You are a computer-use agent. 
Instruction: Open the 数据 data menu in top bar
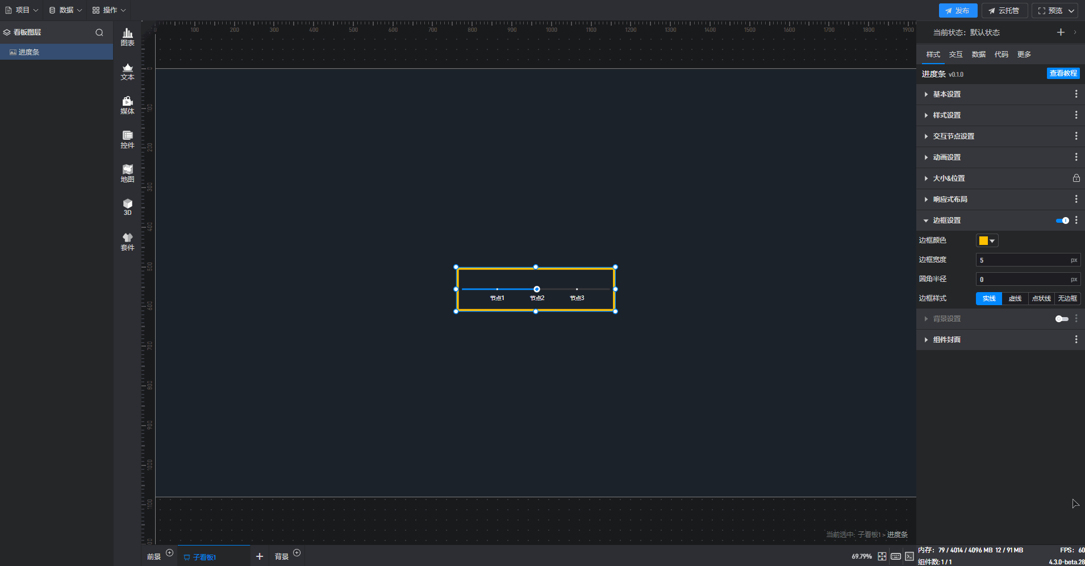point(65,10)
